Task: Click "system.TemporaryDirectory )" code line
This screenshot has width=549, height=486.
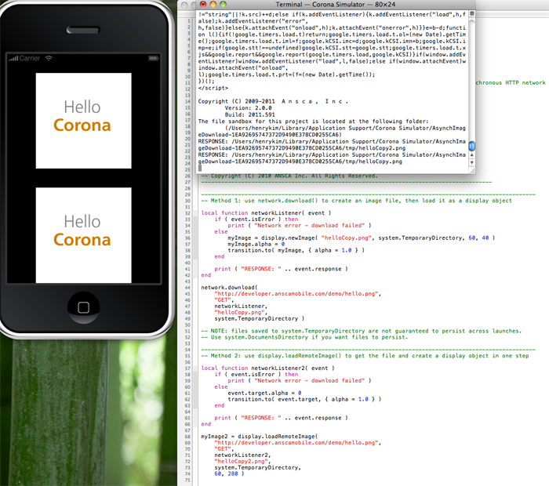Action: [260, 318]
